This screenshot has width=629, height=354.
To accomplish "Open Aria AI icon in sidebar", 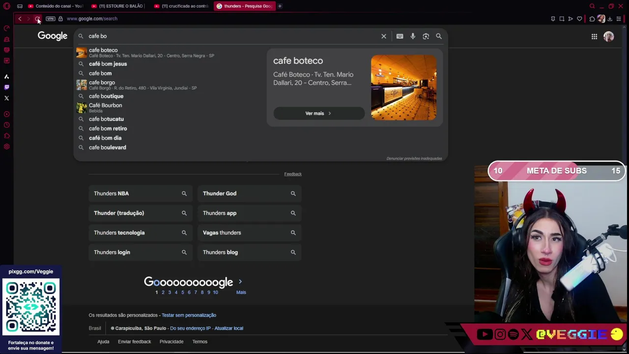I will [x=7, y=77].
